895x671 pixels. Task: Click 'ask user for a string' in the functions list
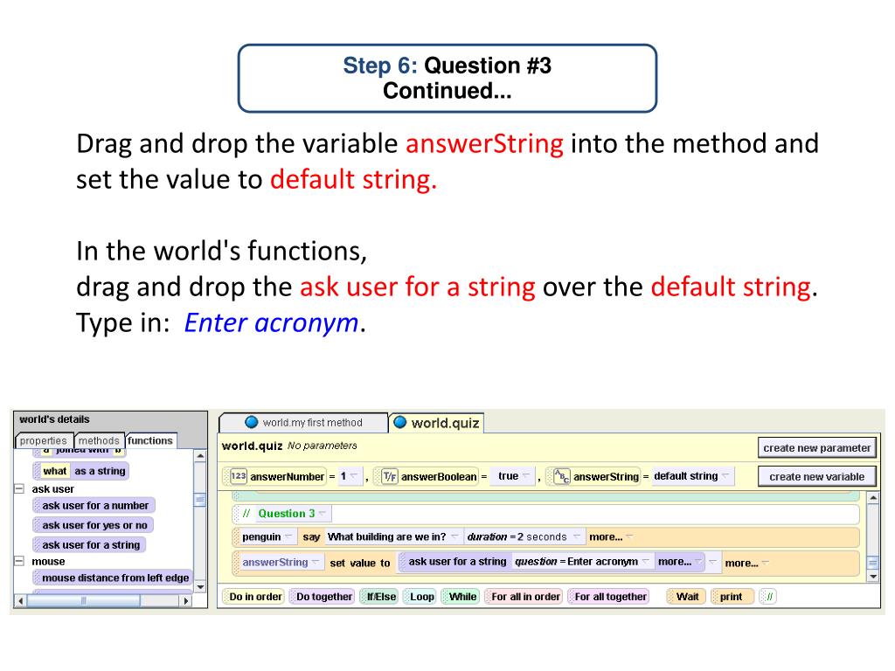[90, 545]
